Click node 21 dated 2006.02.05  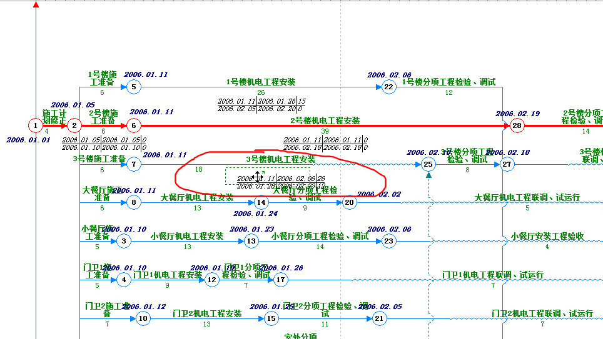click(x=379, y=318)
